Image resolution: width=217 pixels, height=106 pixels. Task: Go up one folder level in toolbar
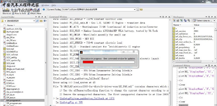tap(141, 9)
